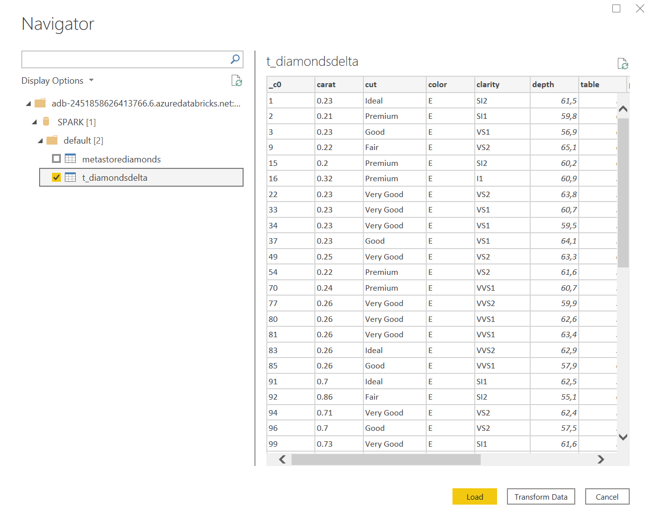Click the table icon next to t_diamondsdelta
652x516 pixels.
70,177
